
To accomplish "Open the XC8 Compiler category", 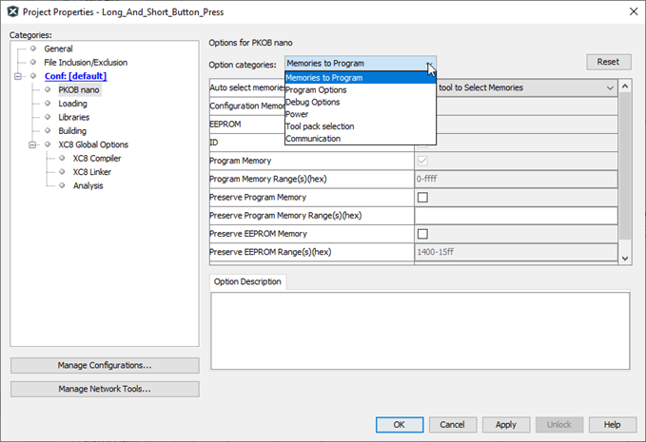I will click(x=96, y=159).
